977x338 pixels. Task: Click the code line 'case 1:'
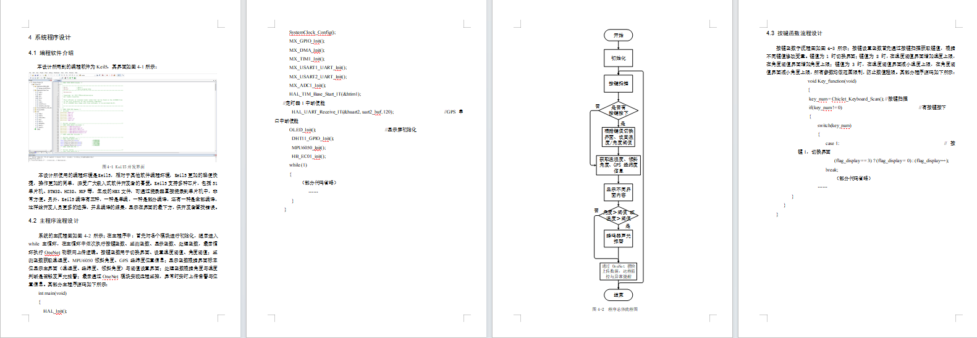click(x=832, y=144)
